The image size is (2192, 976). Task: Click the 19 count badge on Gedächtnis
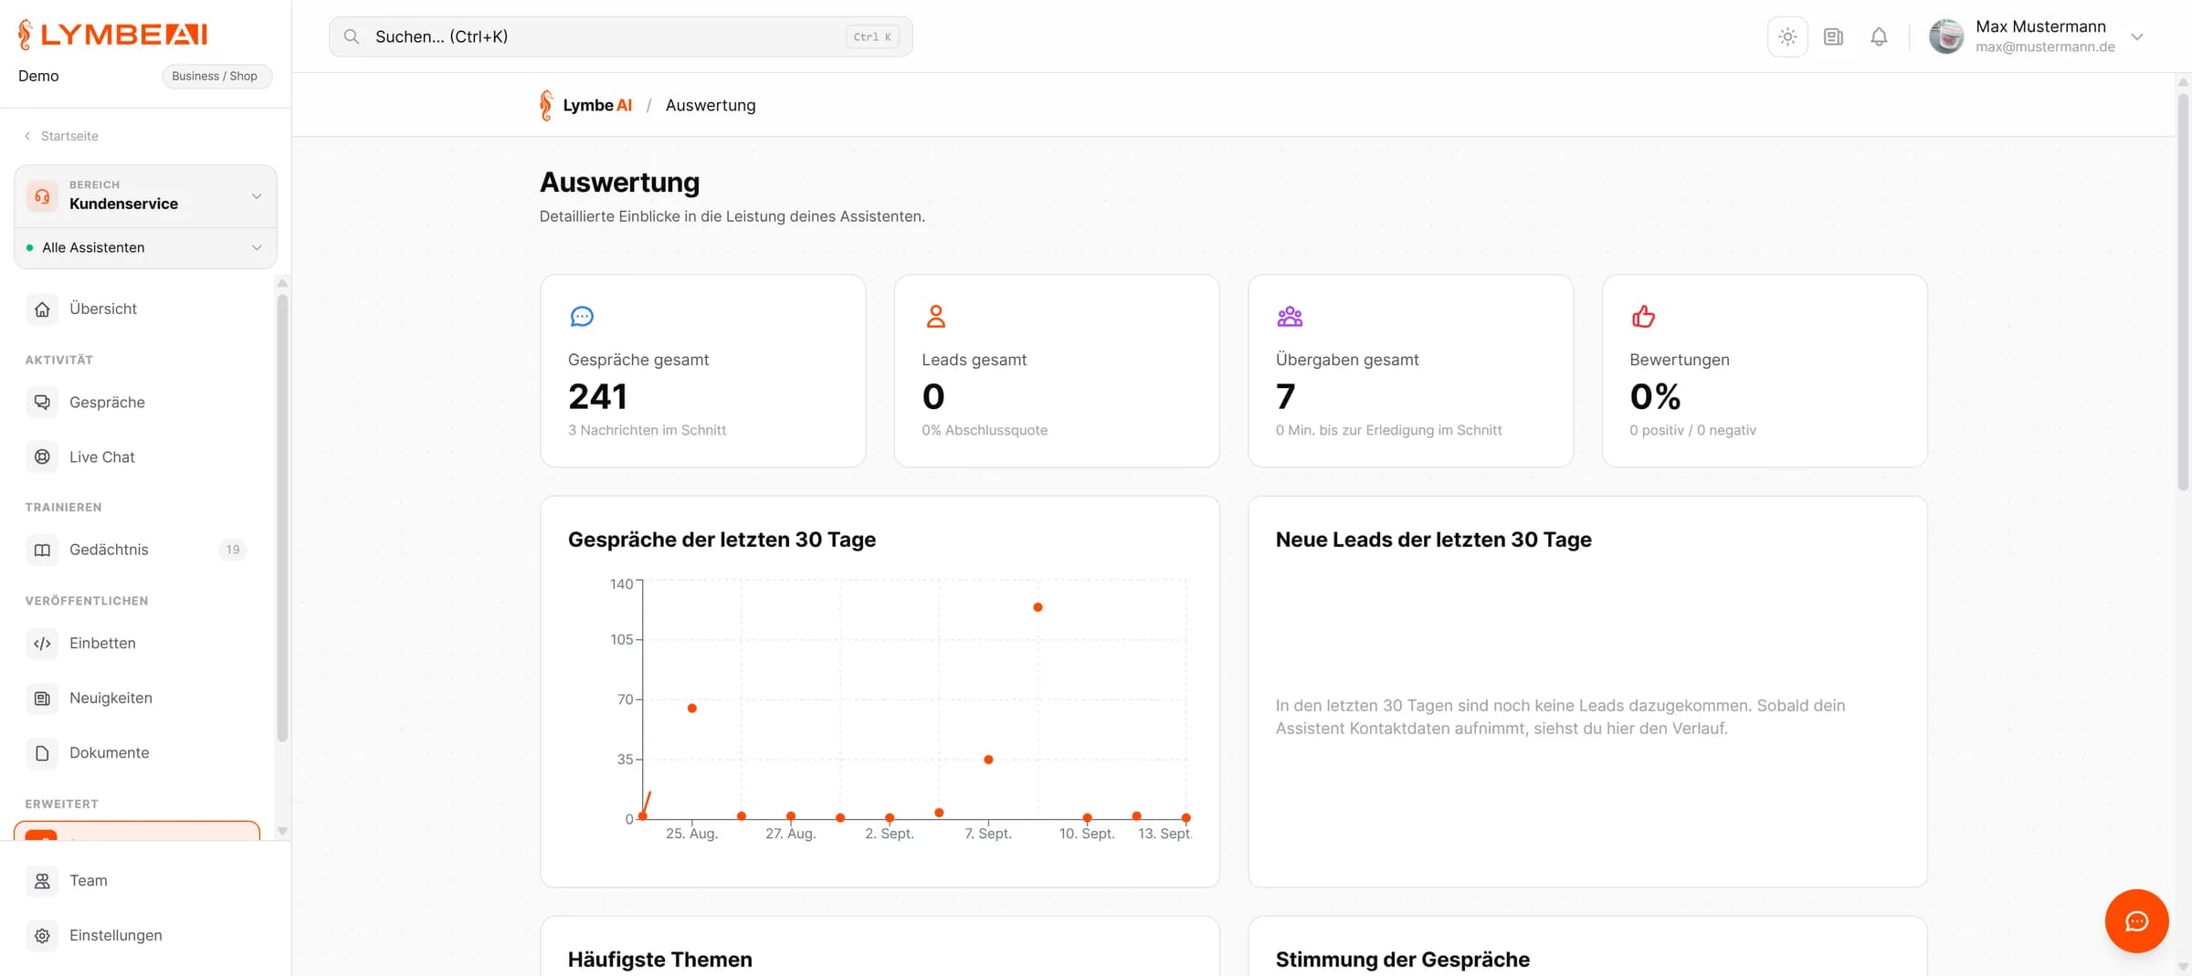(233, 550)
